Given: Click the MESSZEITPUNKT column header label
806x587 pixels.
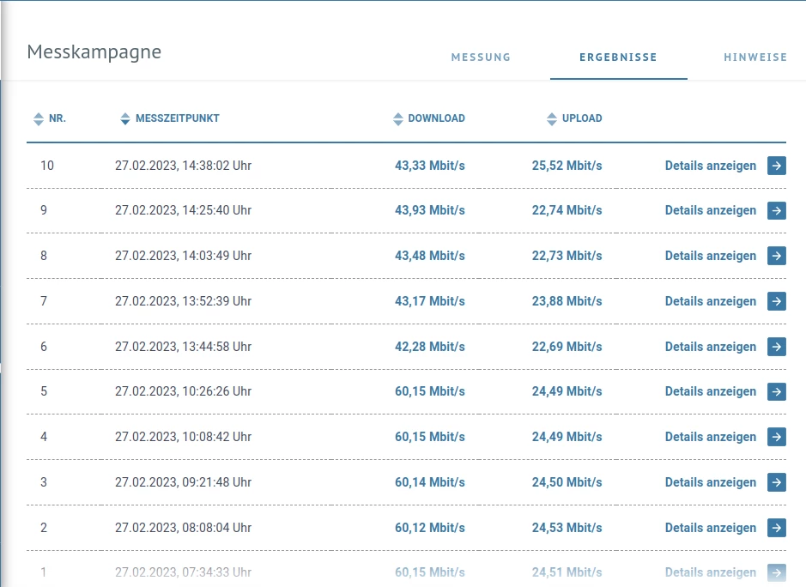Looking at the screenshot, I should click(178, 118).
